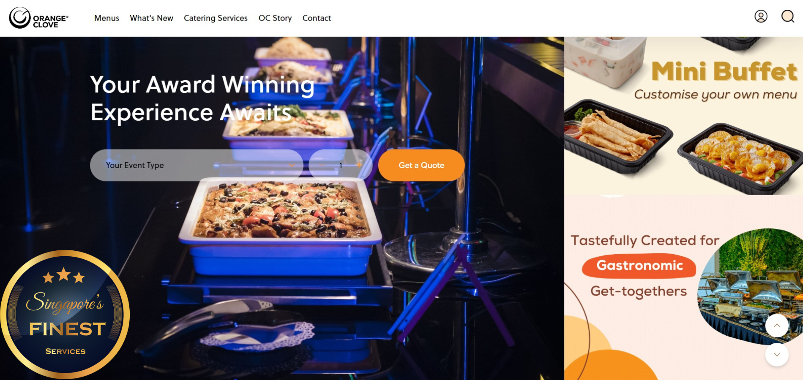The image size is (803, 380).
Task: Open the Contact link
Action: coord(317,18)
